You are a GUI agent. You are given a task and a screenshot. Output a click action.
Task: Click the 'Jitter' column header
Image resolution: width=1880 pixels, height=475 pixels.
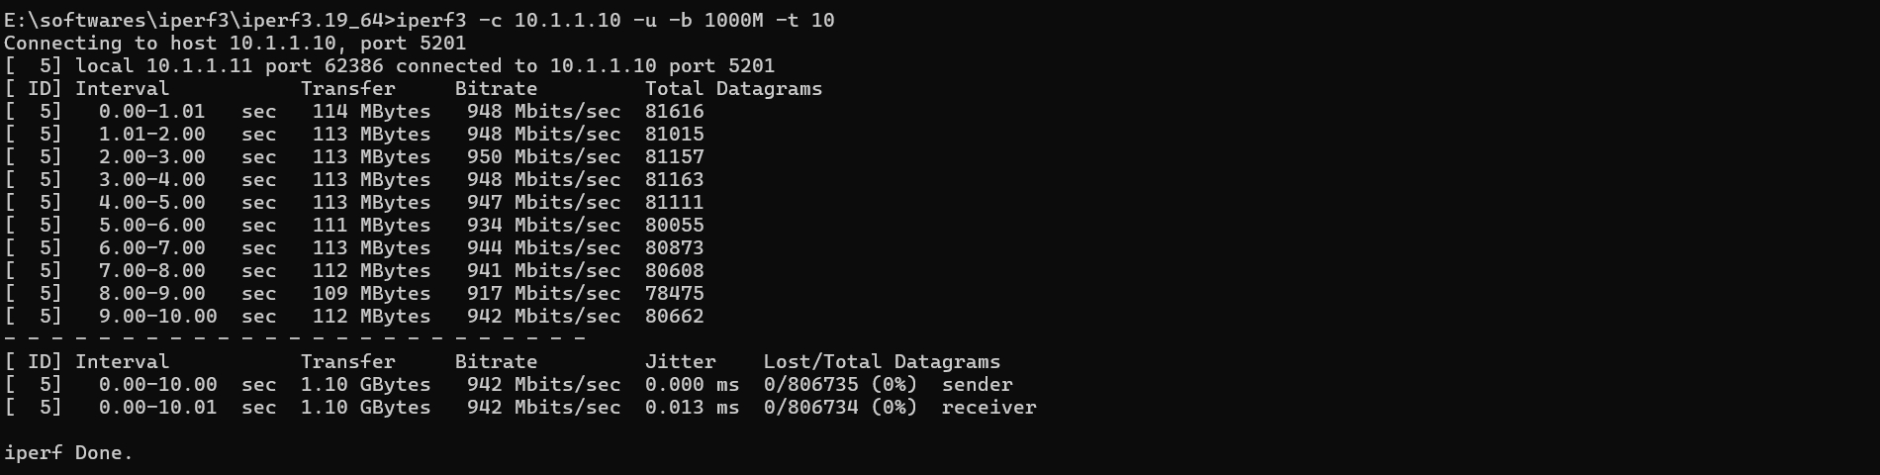click(680, 361)
